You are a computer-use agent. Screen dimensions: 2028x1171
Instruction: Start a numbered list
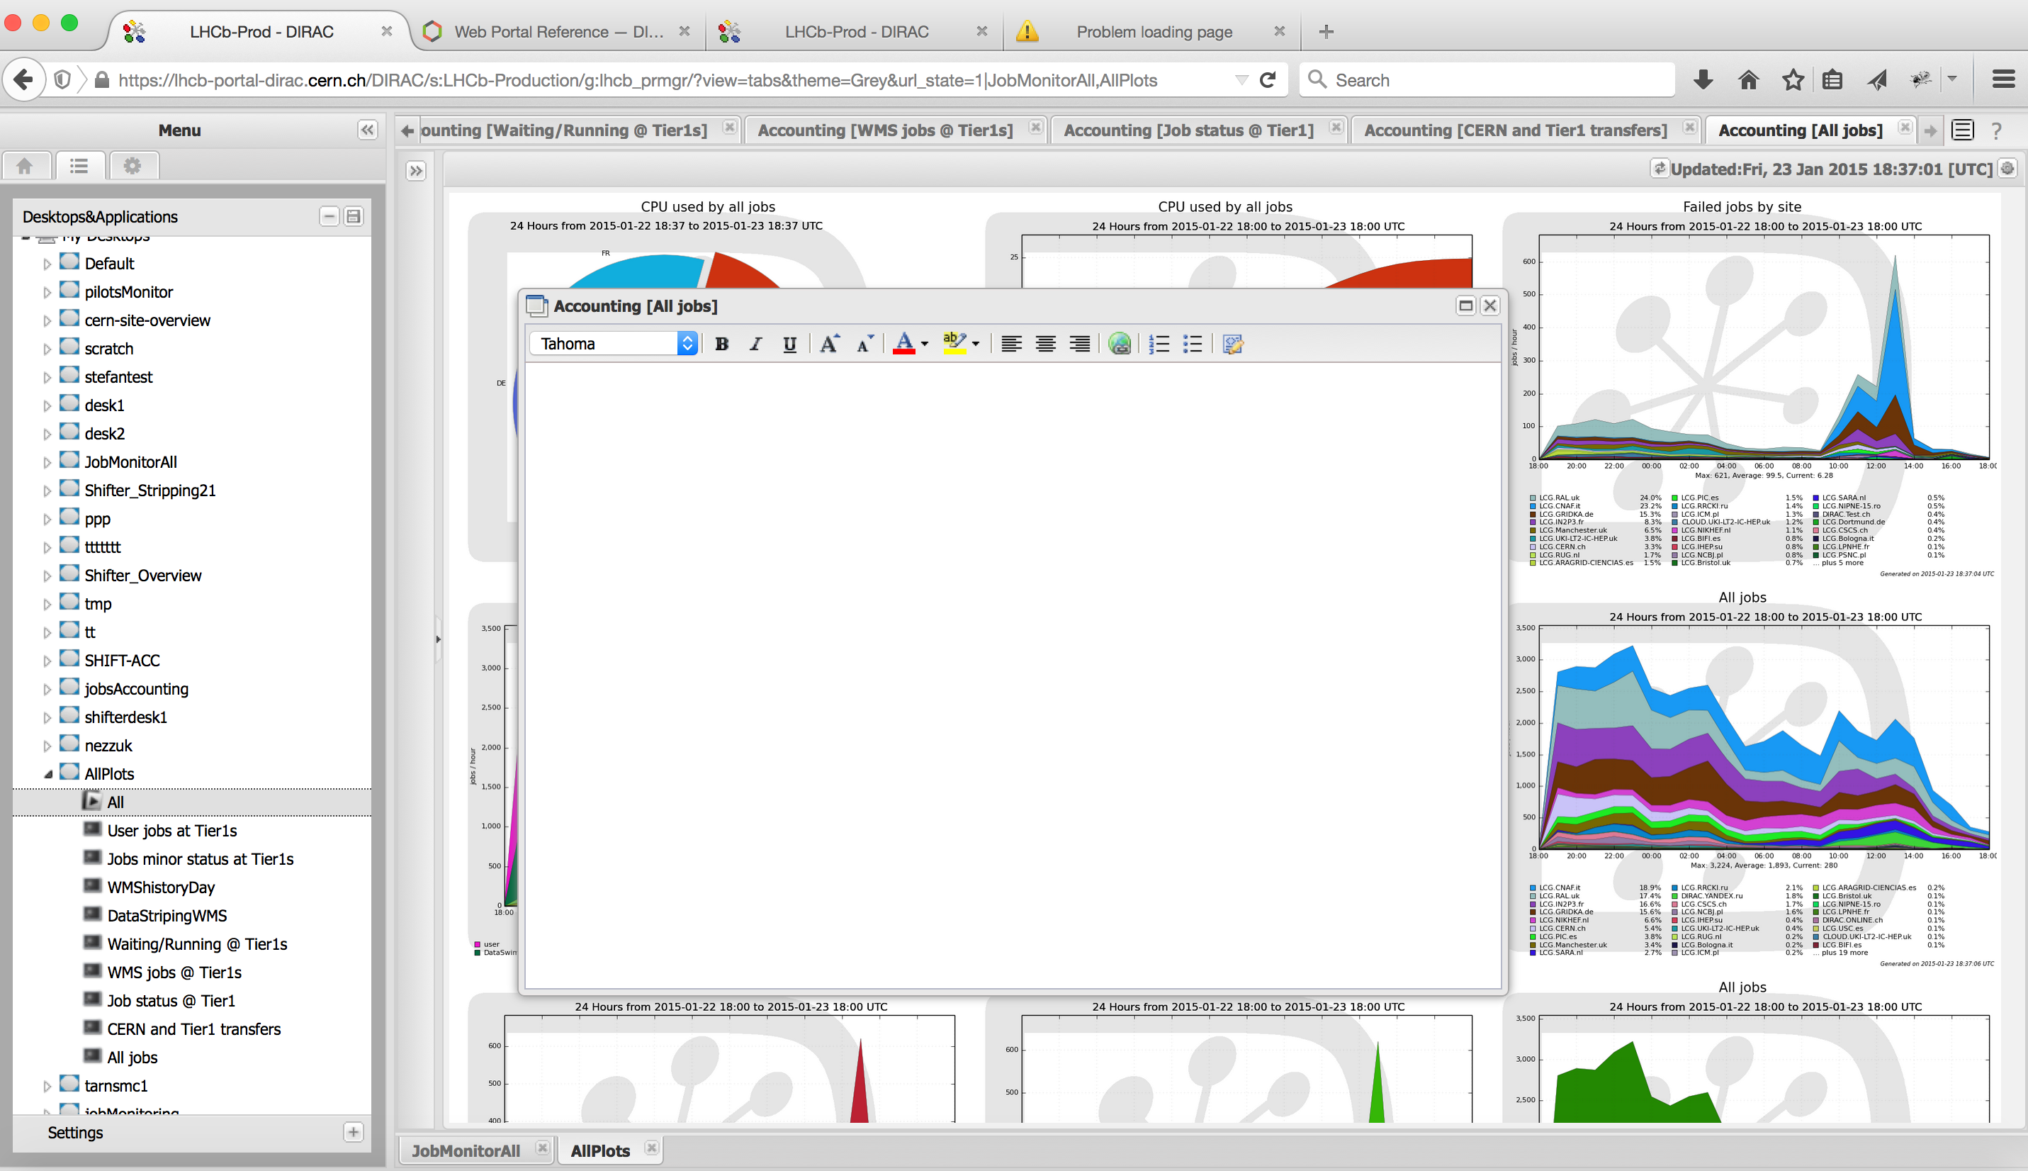(1159, 344)
